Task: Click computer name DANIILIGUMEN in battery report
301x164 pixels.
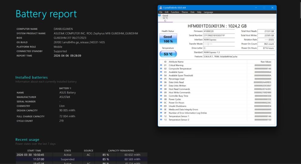Action: 63,29
